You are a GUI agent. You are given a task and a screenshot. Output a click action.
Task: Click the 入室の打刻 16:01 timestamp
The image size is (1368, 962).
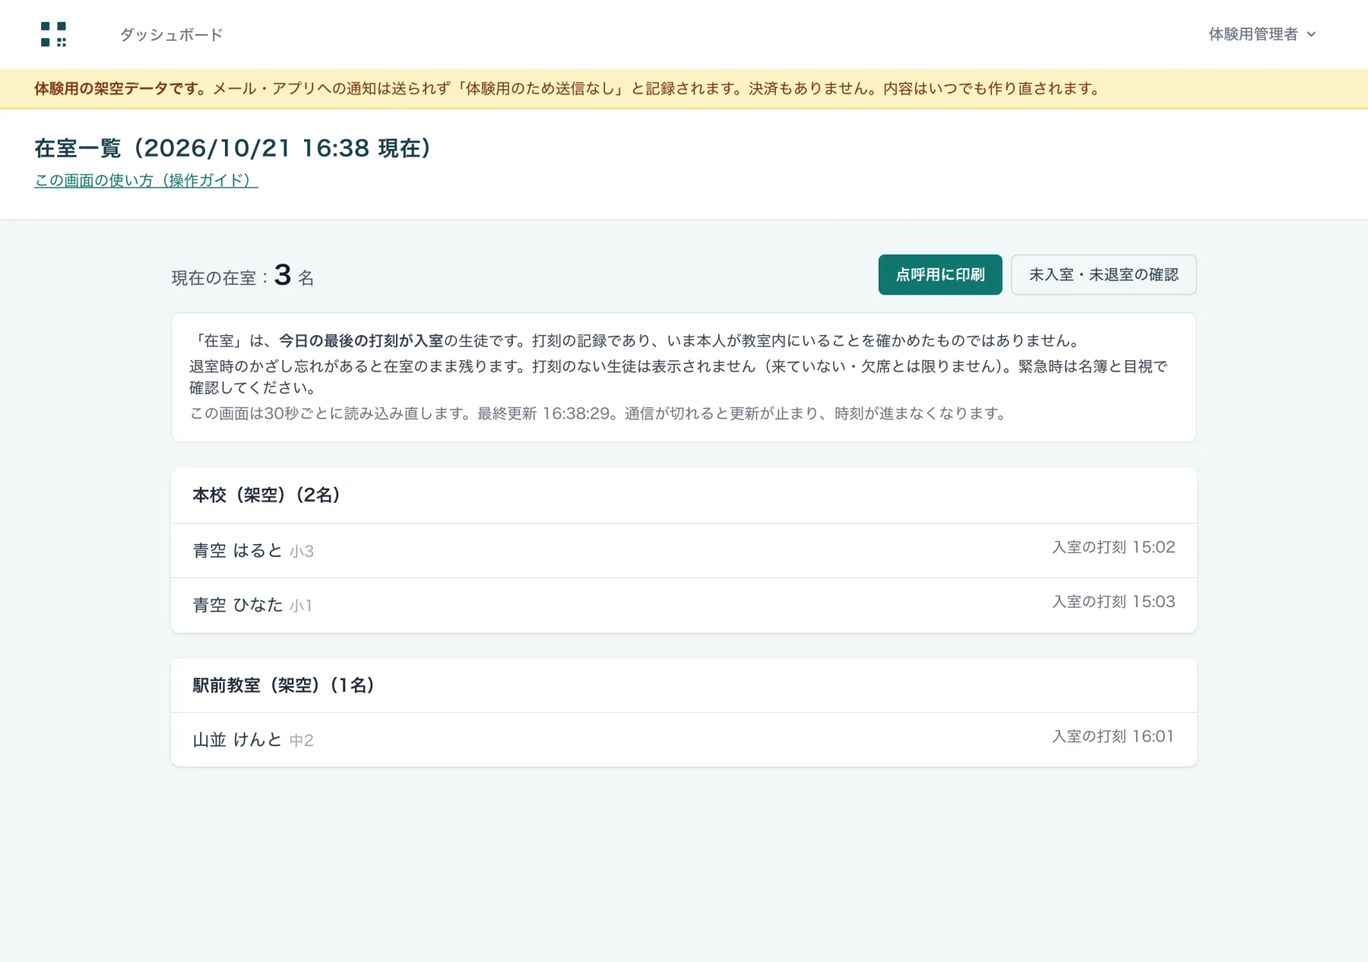pos(1113,736)
